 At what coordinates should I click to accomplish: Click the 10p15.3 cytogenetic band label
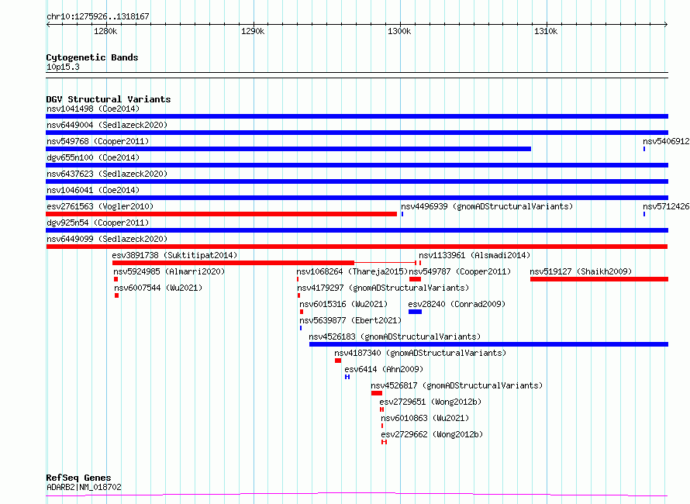63,67
